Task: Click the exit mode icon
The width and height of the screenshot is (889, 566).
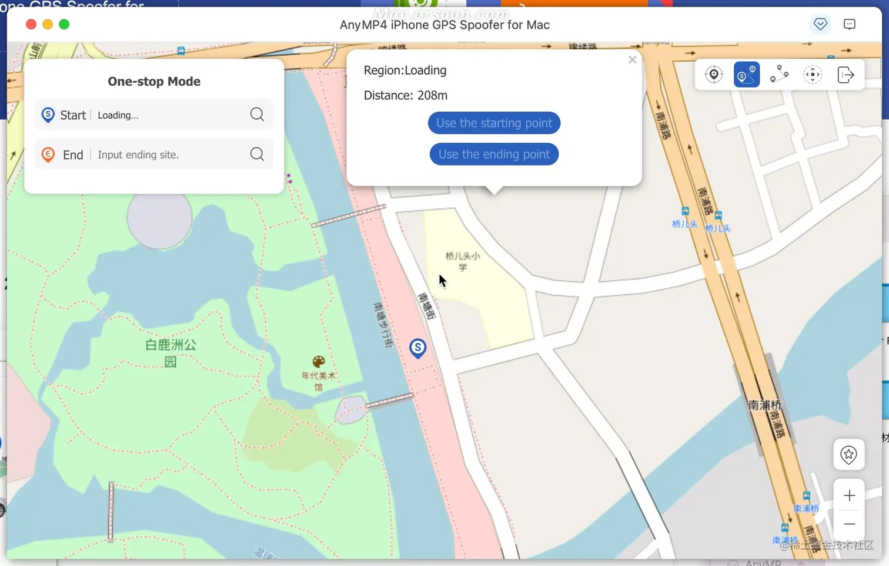Action: tap(845, 75)
